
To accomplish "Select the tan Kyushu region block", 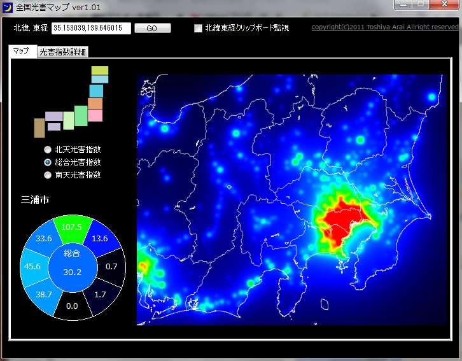I will 39,128.
